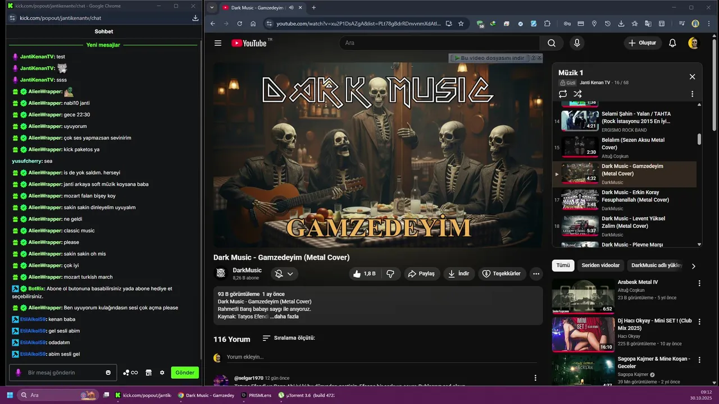Open µTorrent 3.6 from taskbar
This screenshot has width=719, height=404.
[x=307, y=395]
